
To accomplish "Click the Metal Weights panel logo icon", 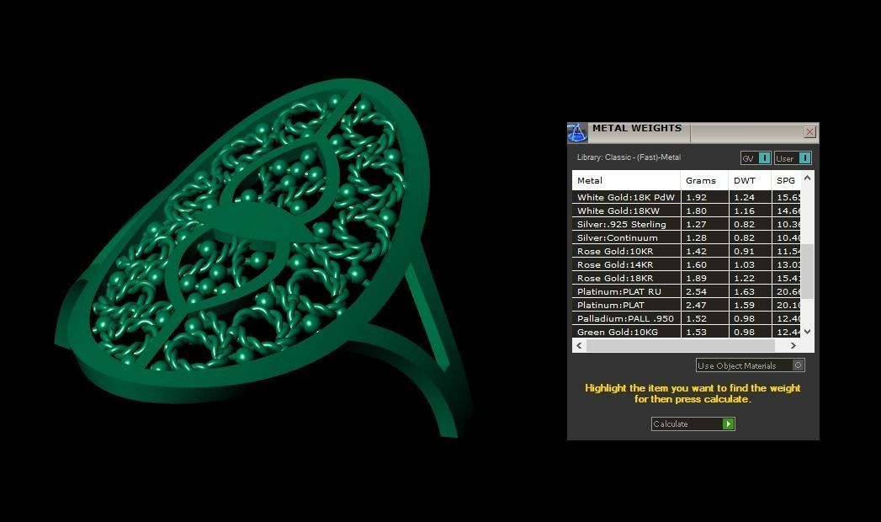I will click(577, 133).
